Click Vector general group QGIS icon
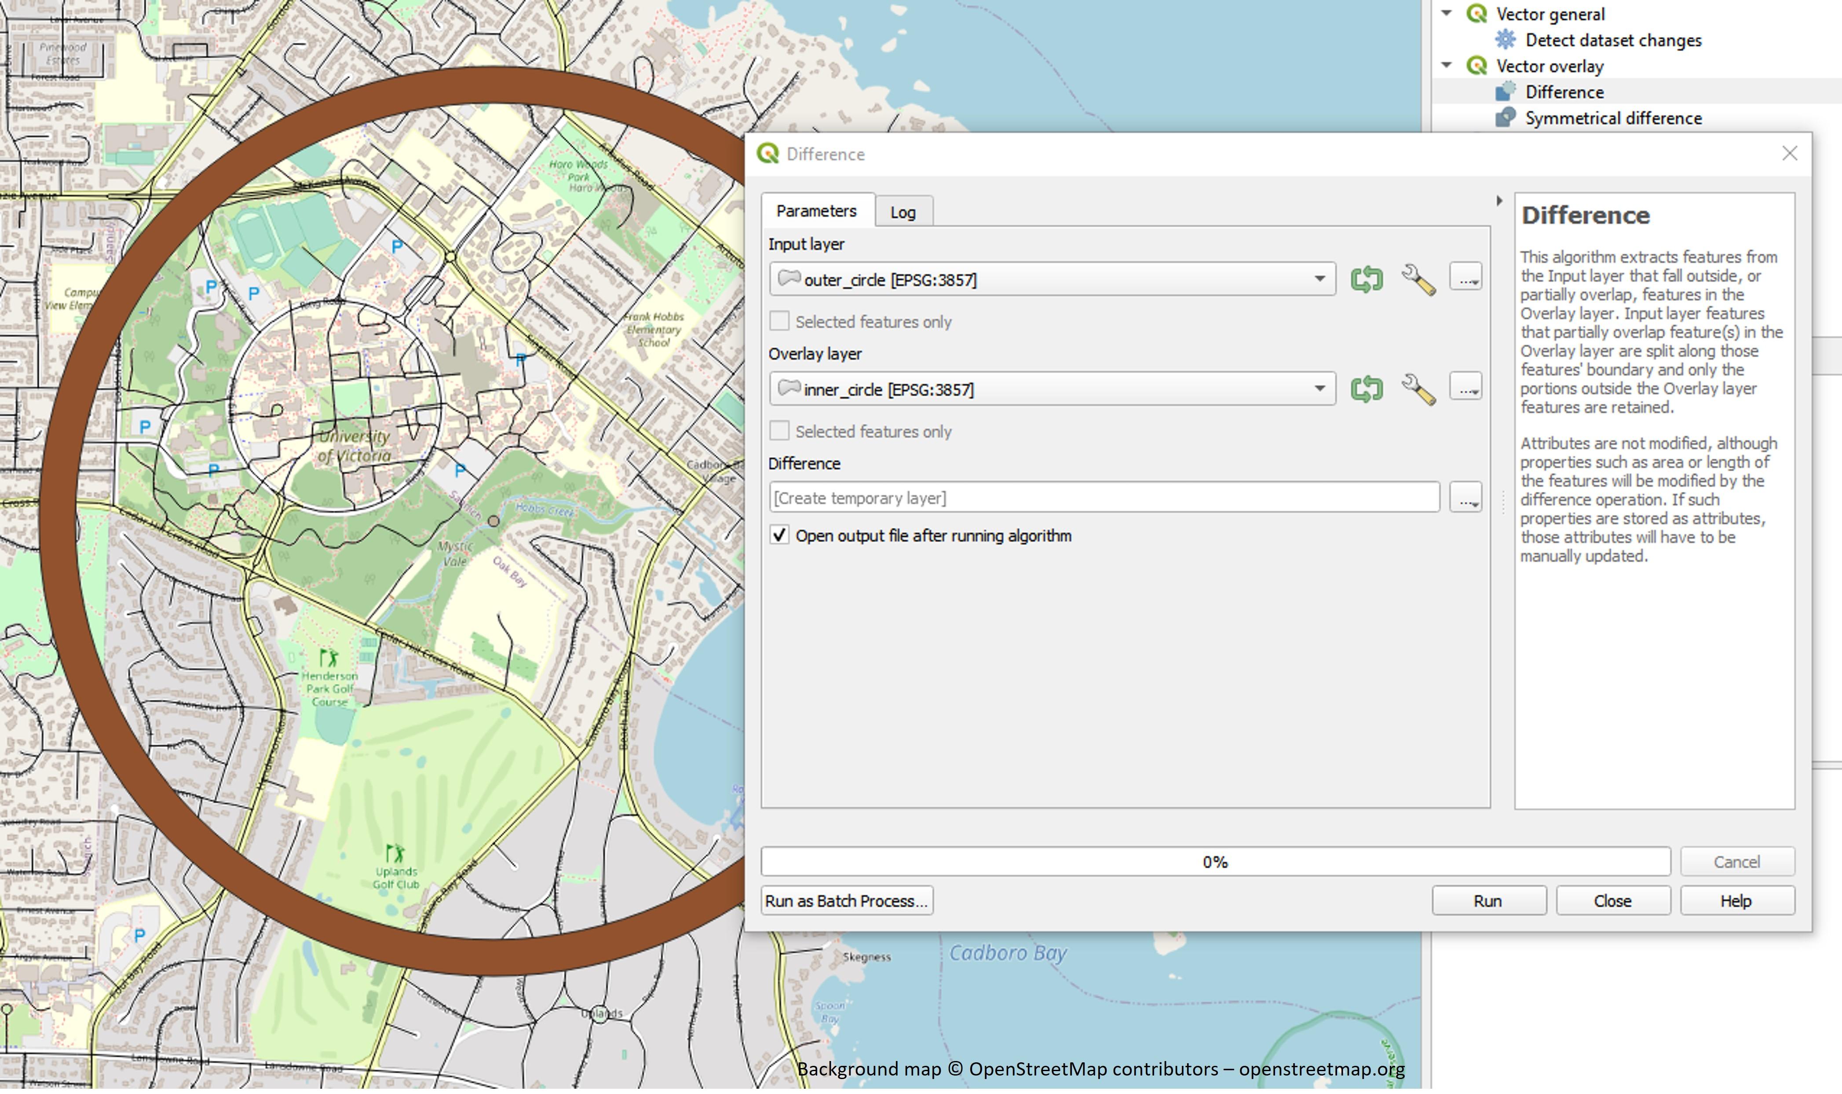This screenshot has height=1094, width=1842. tap(1477, 13)
